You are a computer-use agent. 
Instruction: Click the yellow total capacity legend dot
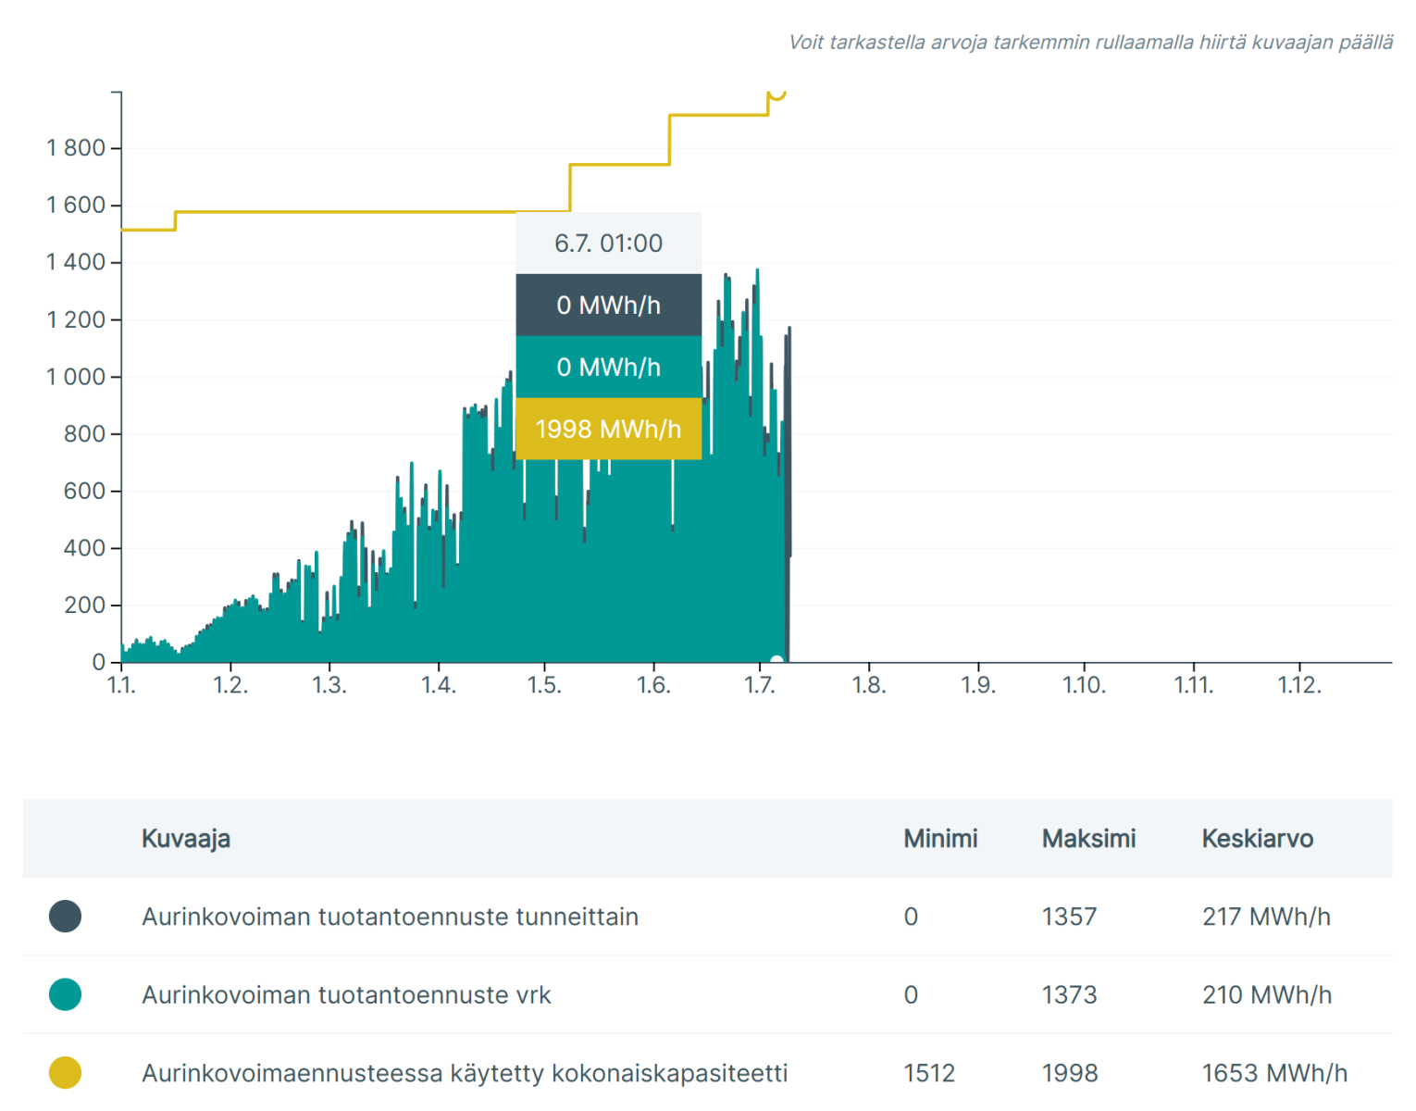tap(65, 1072)
